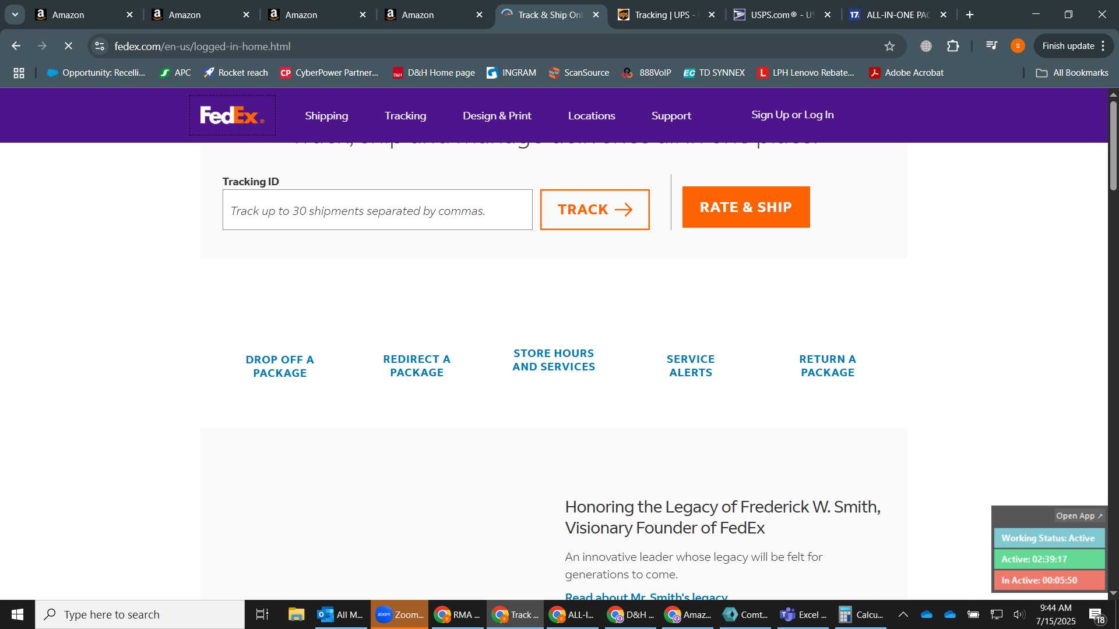Expand the tab search dropdown
Image resolution: width=1119 pixels, height=629 pixels.
15,15
